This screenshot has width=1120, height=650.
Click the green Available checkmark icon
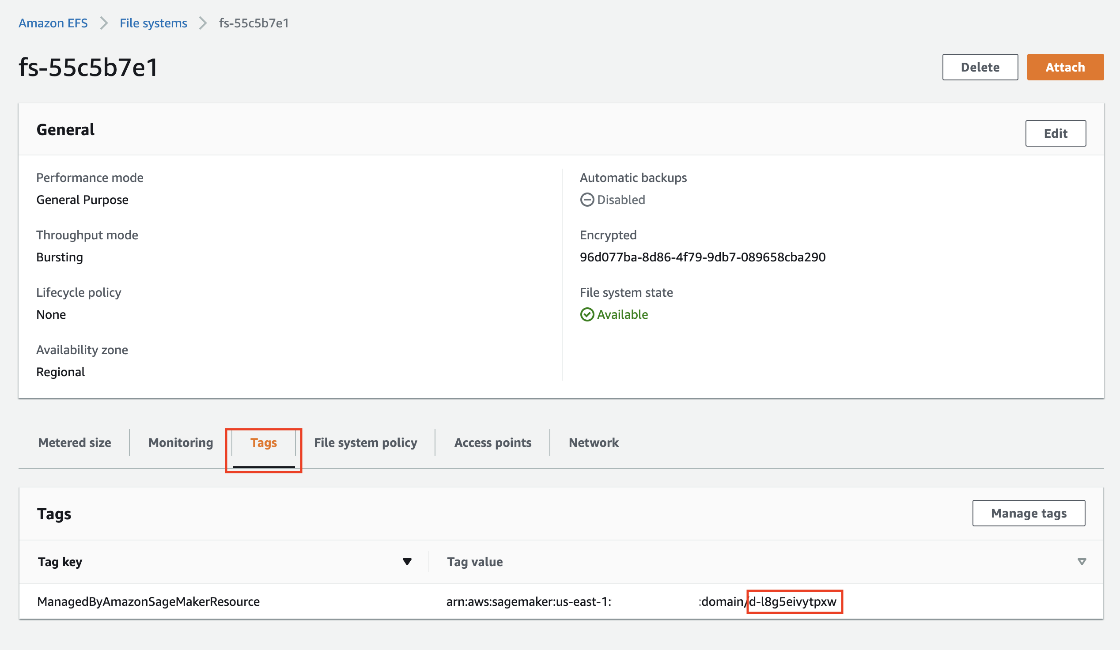[586, 314]
